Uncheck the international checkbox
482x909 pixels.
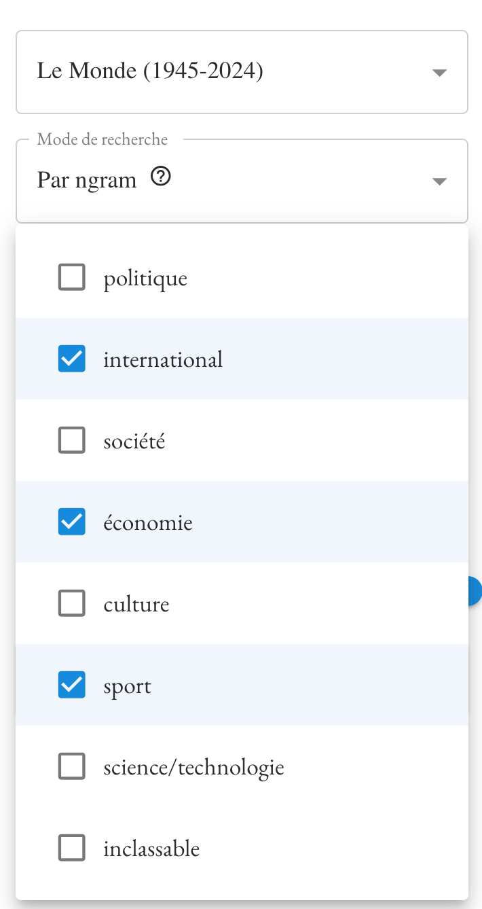[x=72, y=359]
